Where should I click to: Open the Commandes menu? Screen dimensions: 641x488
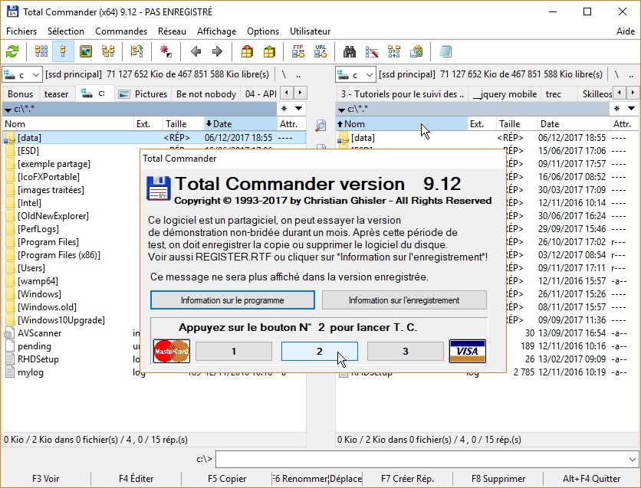click(121, 31)
